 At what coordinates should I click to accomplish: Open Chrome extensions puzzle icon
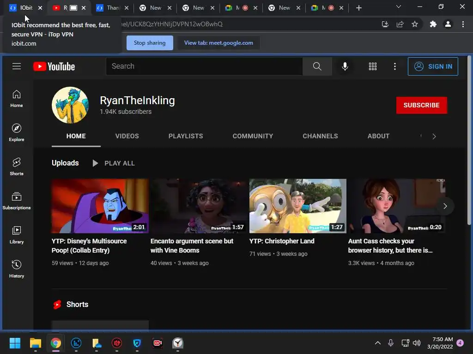pos(433,24)
